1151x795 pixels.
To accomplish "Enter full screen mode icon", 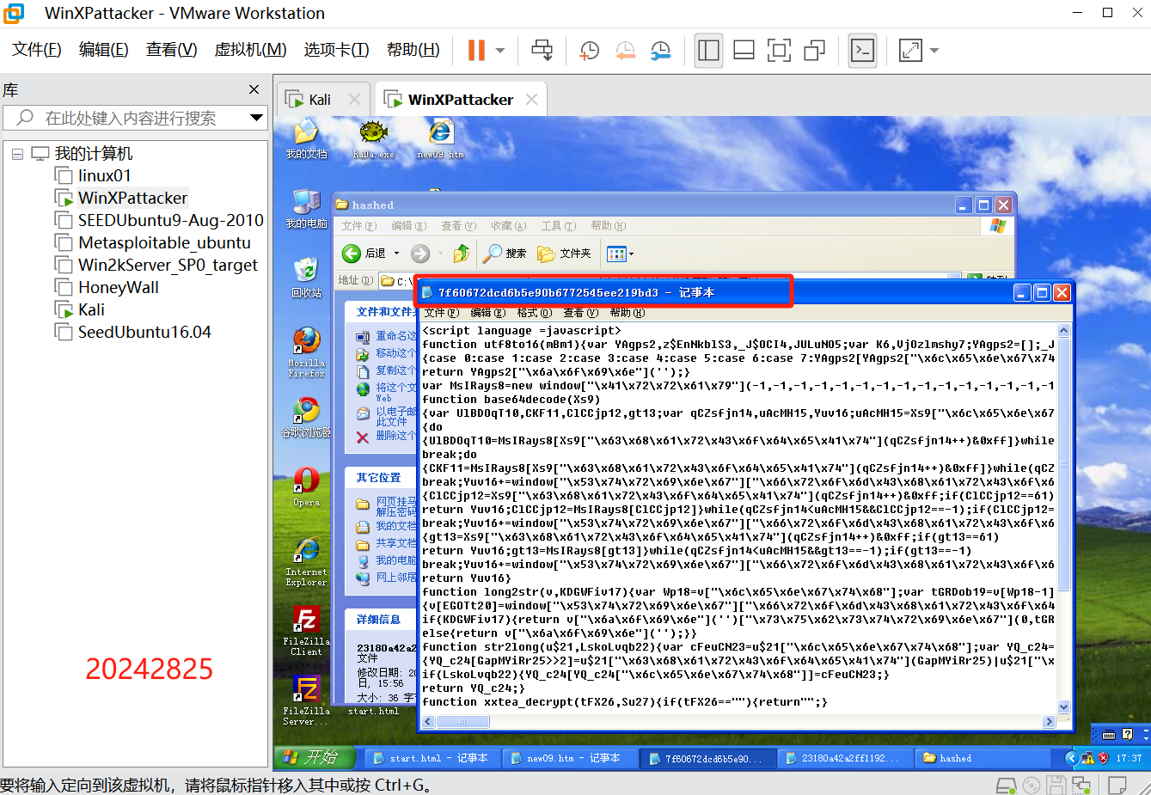I will (x=779, y=51).
